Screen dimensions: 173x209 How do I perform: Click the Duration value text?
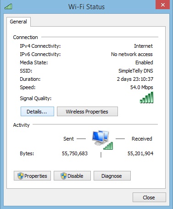coord(135,79)
